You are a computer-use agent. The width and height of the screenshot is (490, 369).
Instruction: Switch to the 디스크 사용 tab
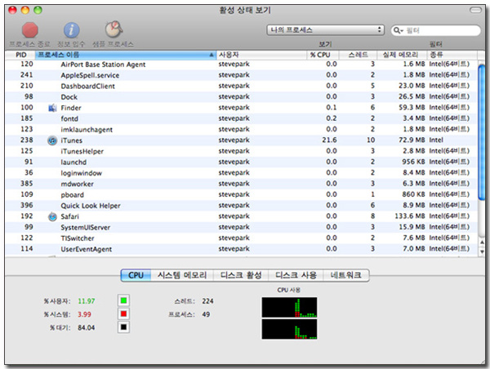coord(296,275)
